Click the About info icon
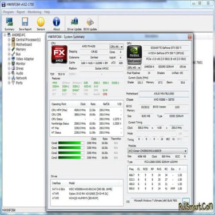The width and height of the screenshot is (215, 215). click(x=57, y=23)
